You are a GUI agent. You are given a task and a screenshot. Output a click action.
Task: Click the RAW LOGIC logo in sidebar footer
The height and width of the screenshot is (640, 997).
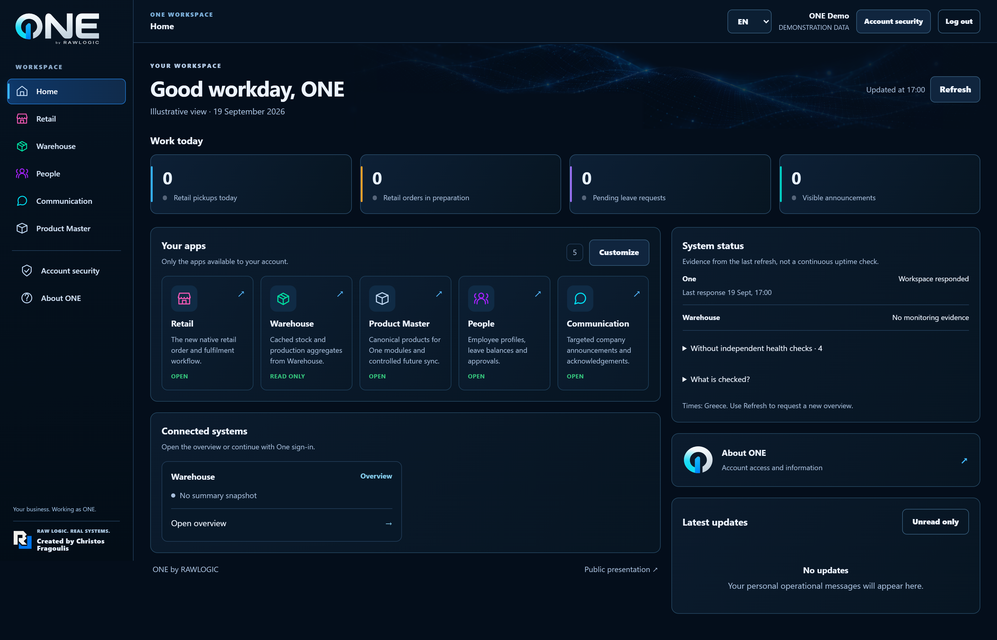22,540
